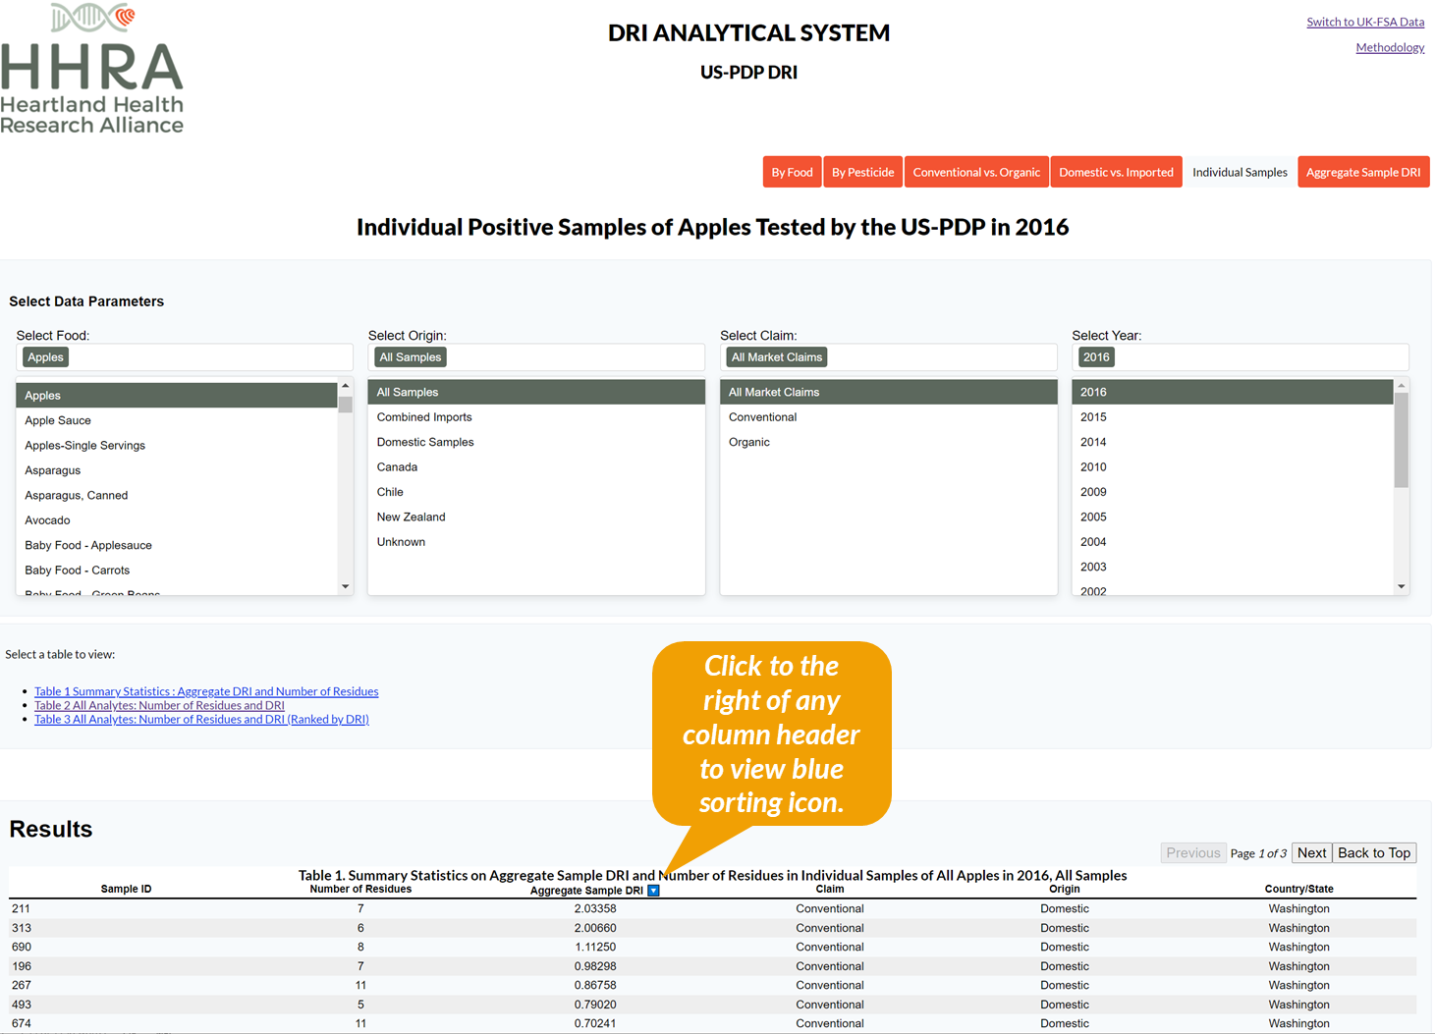Image resolution: width=1435 pixels, height=1034 pixels.
Task: Follow the Switch to UK-FSA Data link
Action: pyautogui.click(x=1364, y=22)
